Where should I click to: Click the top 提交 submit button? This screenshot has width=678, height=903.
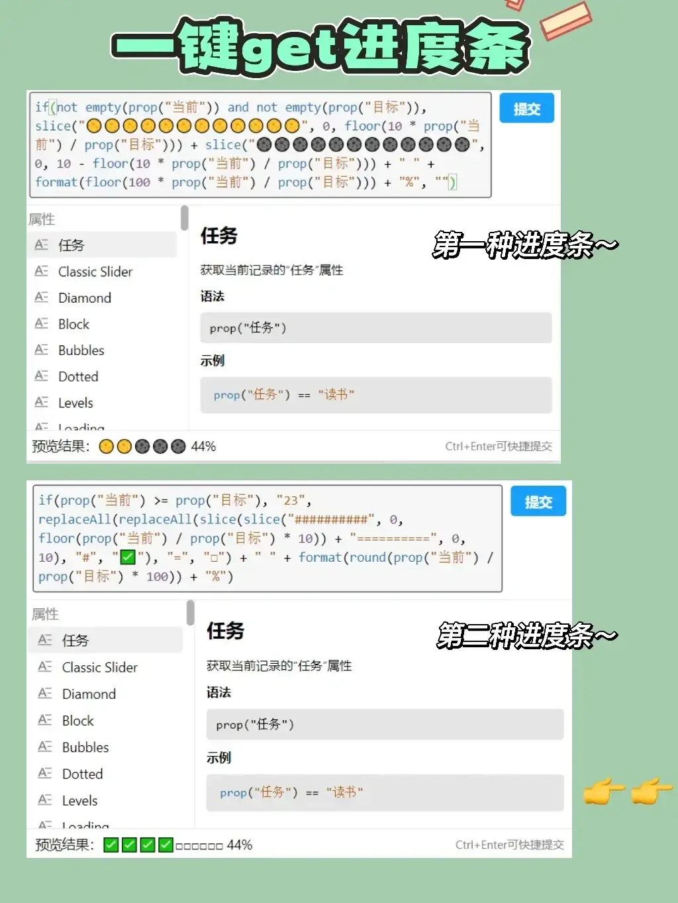click(526, 108)
